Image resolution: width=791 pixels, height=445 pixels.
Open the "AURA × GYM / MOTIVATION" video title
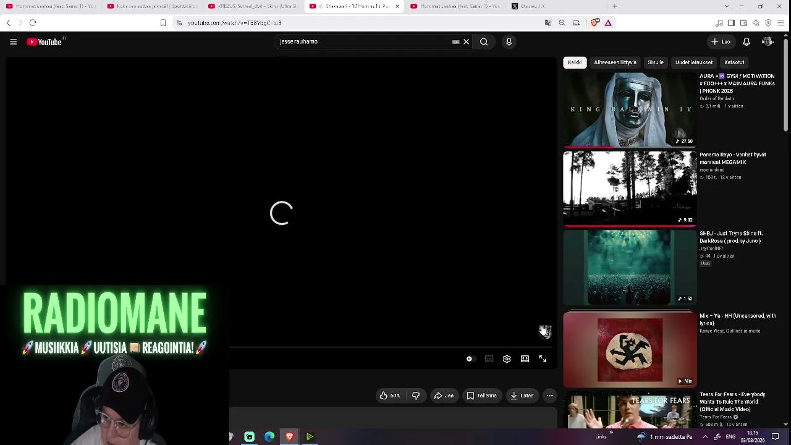(737, 83)
